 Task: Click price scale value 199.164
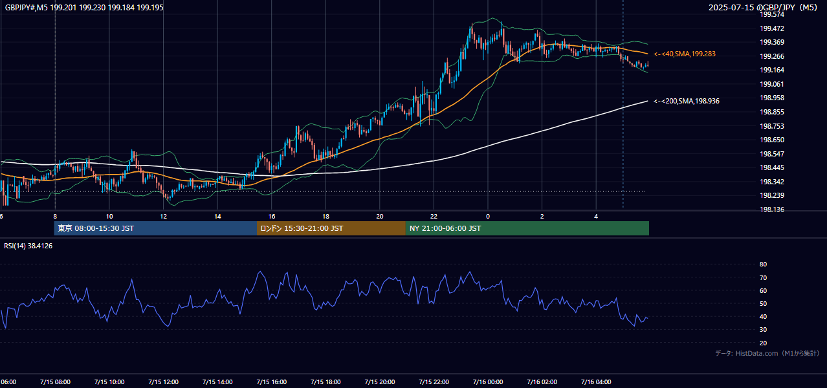click(772, 70)
